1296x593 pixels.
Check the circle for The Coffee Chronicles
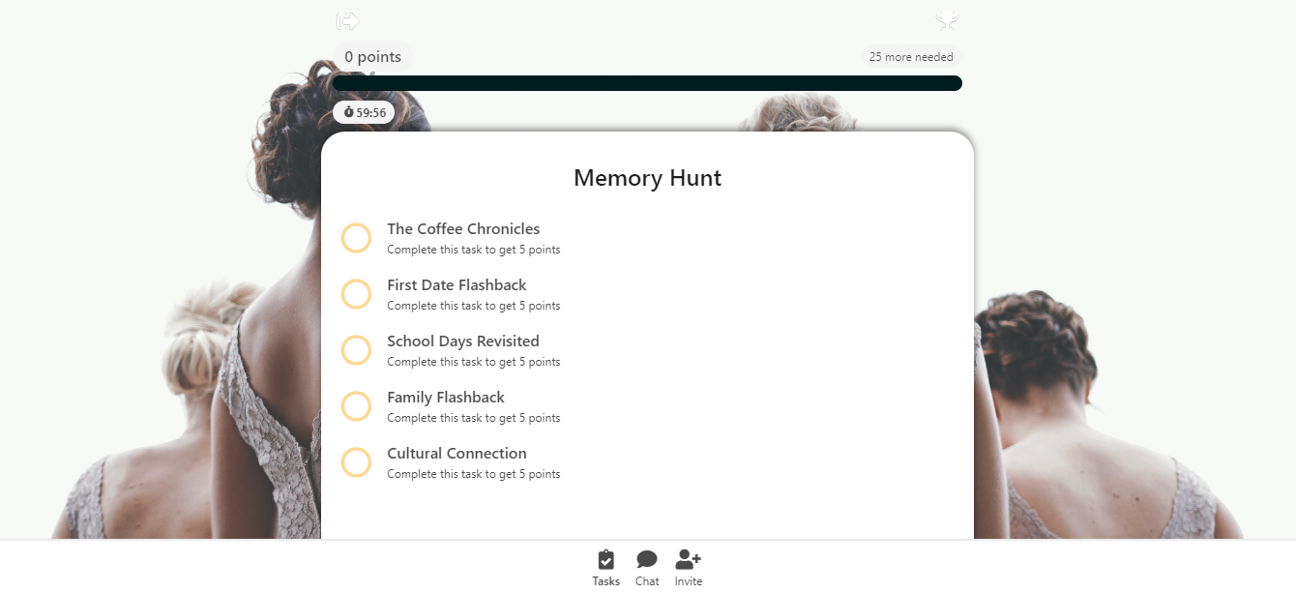click(x=356, y=238)
